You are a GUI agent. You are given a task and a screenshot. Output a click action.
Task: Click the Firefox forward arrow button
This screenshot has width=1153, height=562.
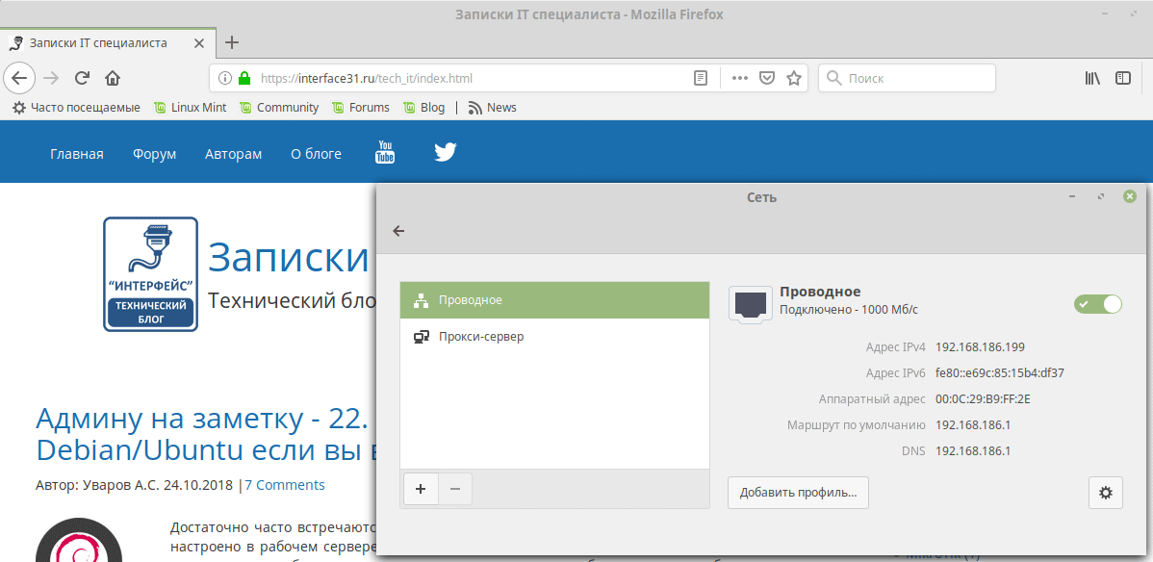click(x=51, y=78)
